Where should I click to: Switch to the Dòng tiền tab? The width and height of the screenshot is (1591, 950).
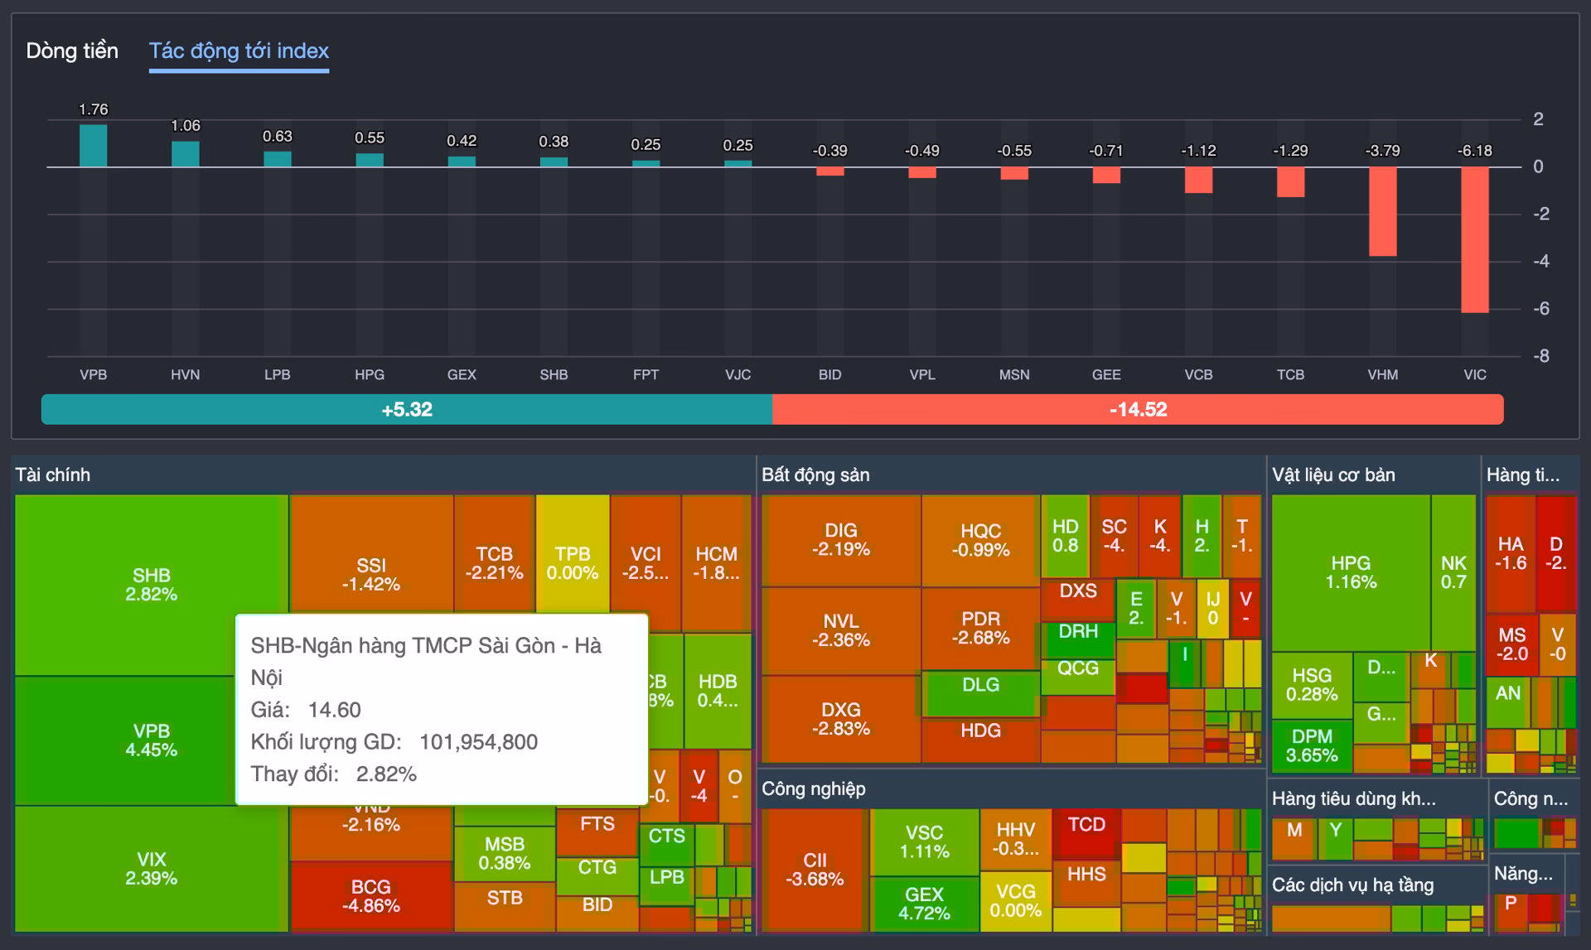point(72,51)
